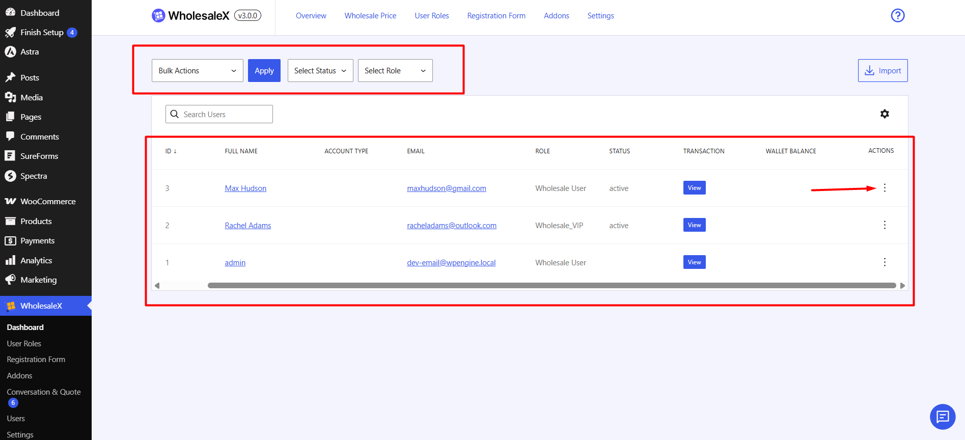This screenshot has height=440, width=965.
Task: Open Settings submenu item in sidebar
Action: click(20, 434)
